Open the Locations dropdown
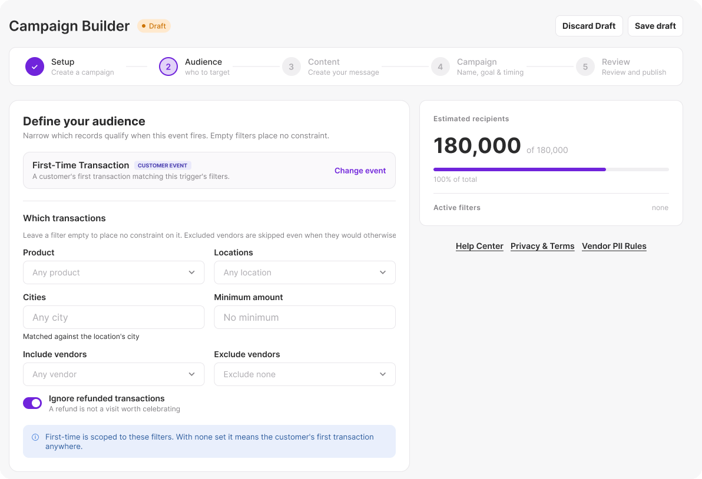The width and height of the screenshot is (702, 479). coord(304,272)
